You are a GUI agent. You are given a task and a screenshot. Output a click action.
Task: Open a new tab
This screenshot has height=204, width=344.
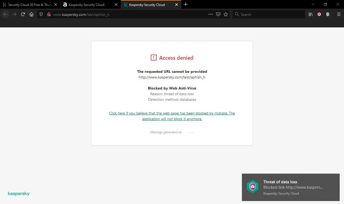click(x=186, y=5)
